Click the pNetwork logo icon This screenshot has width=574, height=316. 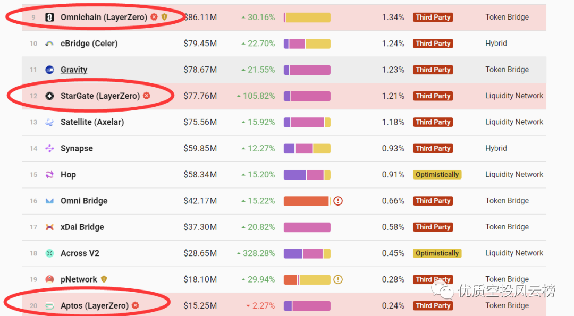click(x=49, y=279)
